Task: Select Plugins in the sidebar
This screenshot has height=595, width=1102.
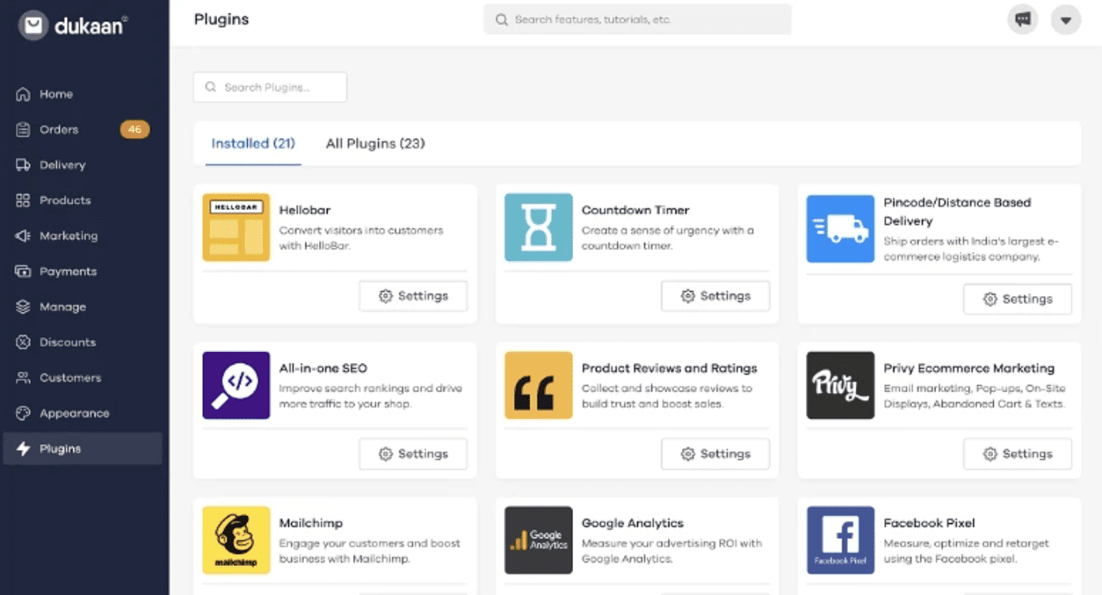Action: click(83, 449)
